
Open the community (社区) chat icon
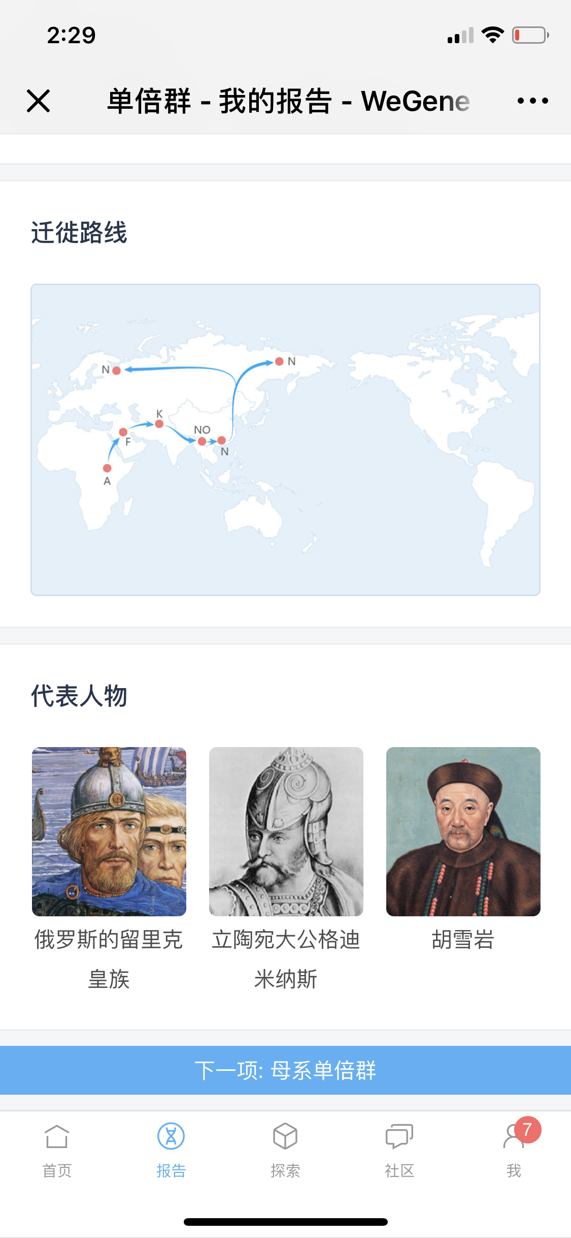pos(399,1136)
